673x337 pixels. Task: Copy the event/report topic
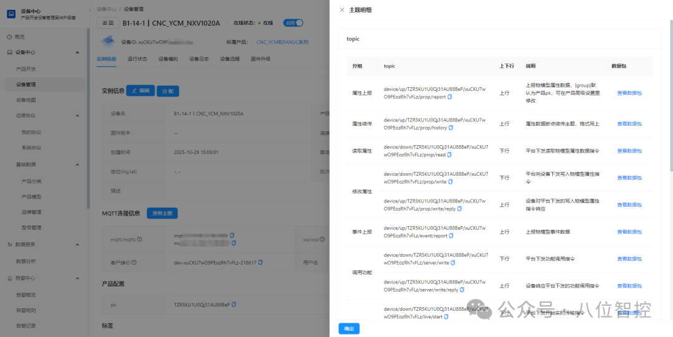pyautogui.click(x=451, y=235)
